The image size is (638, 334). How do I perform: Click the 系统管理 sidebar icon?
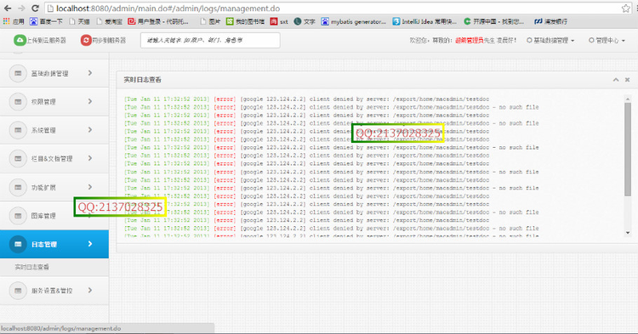18,130
